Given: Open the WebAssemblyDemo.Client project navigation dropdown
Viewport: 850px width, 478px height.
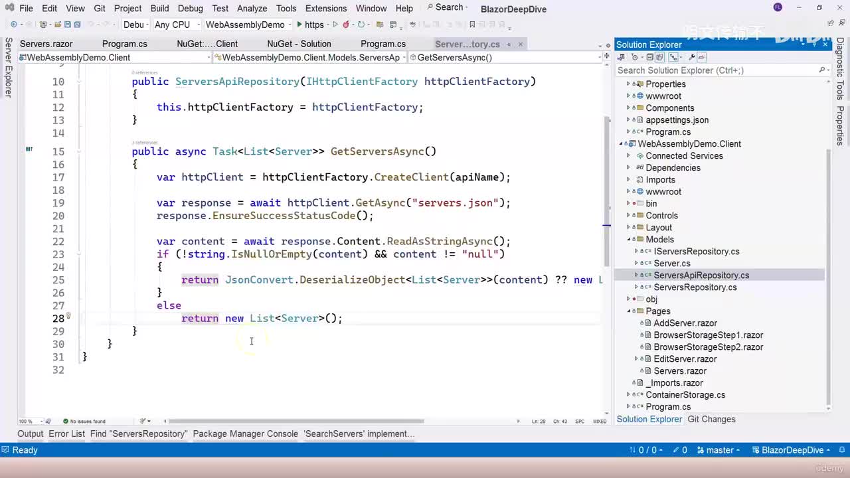Looking at the screenshot, I should coord(114,57).
